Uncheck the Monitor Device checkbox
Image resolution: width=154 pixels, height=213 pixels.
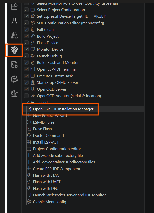click(26, 49)
